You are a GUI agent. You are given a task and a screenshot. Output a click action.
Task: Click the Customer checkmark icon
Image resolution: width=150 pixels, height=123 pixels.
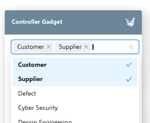pyautogui.click(x=129, y=65)
